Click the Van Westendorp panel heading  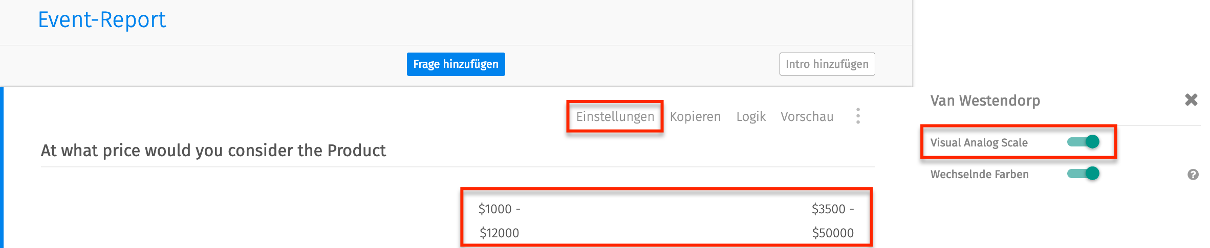985,101
